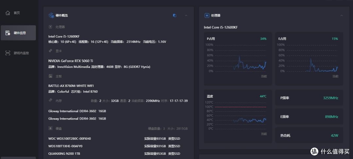Click processor section icon in overview
Screen dimensions: 353x159
(x=51, y=27)
